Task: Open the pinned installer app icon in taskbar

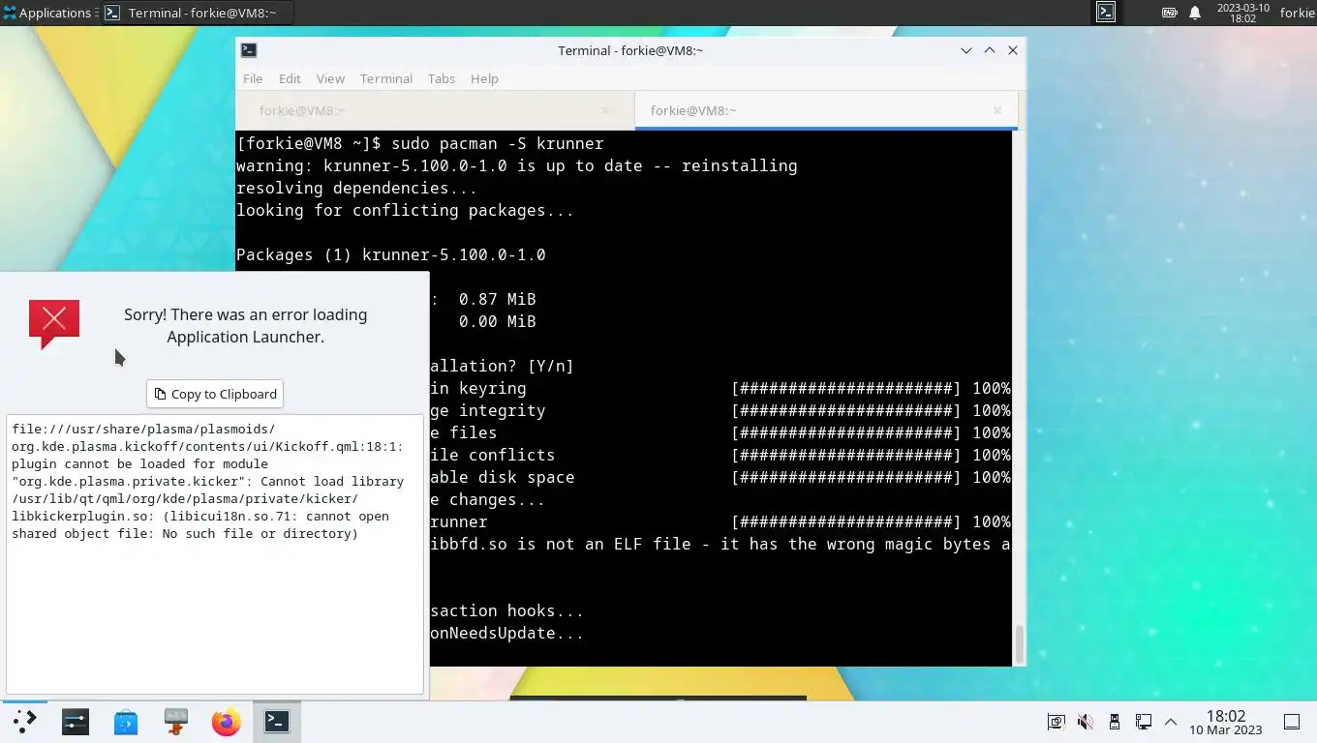Action: click(x=176, y=721)
